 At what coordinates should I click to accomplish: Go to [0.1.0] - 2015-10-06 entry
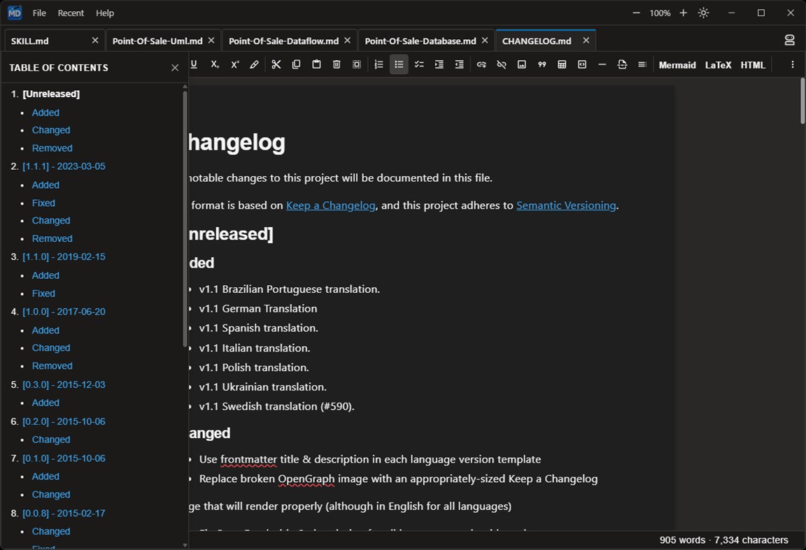point(64,458)
